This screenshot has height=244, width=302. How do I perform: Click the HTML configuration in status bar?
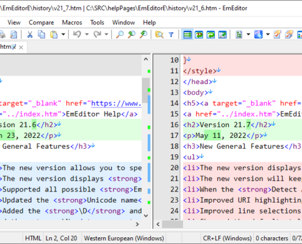33,239
